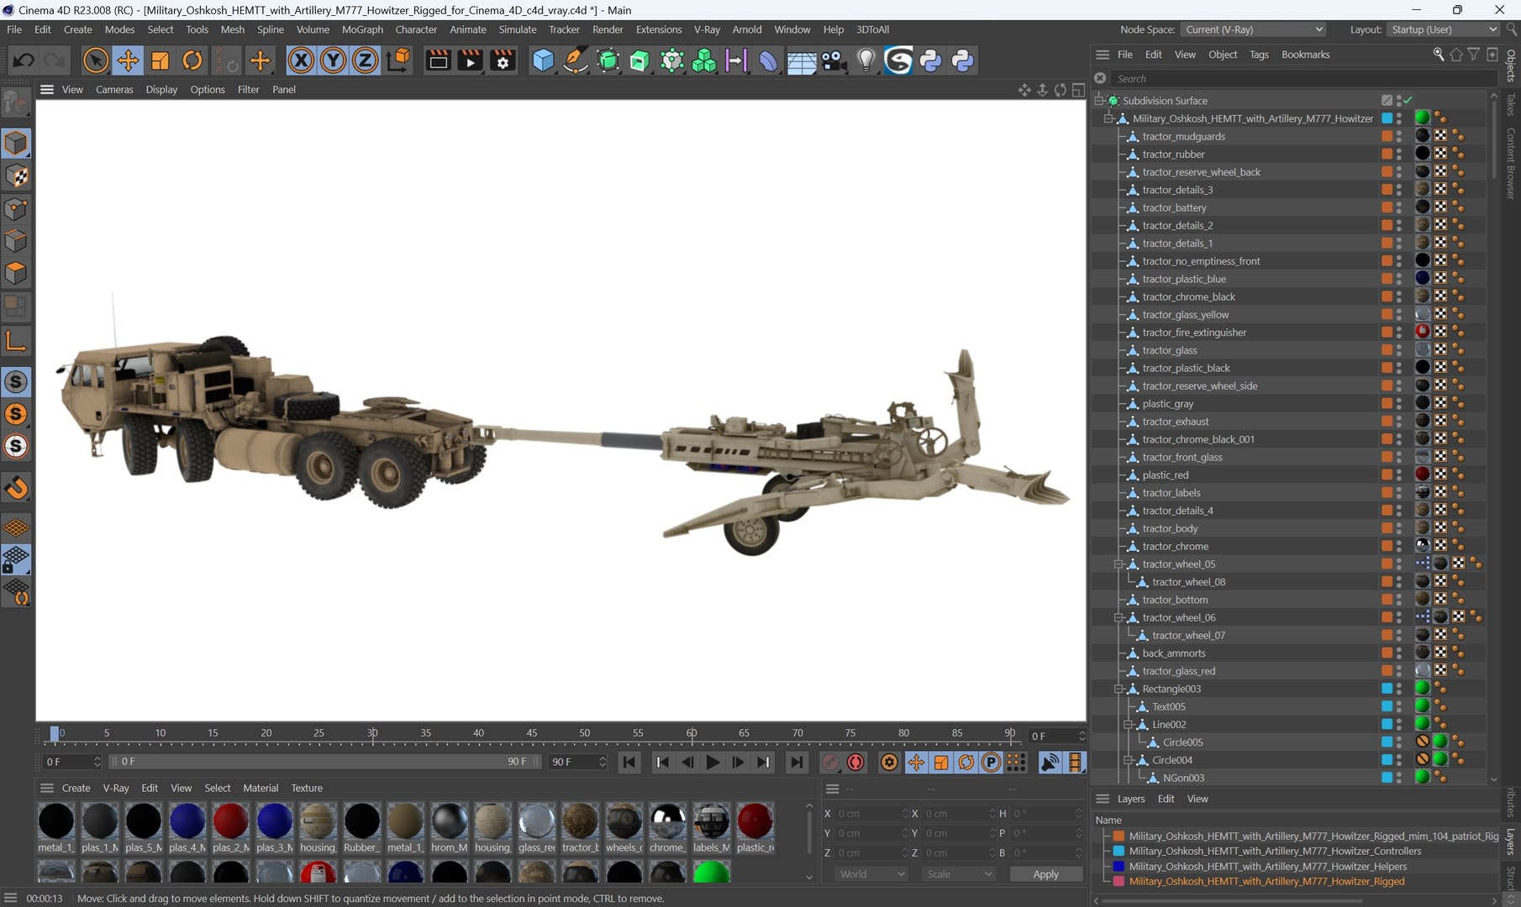Screen dimensions: 1521x907
Task: Select the Howitzer_Controllers layer
Action: (1275, 852)
